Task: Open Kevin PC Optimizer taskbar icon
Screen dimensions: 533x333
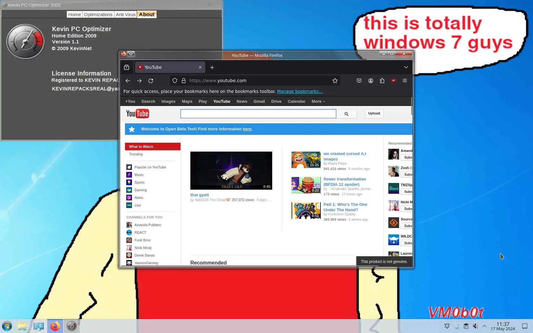Action: (x=72, y=326)
